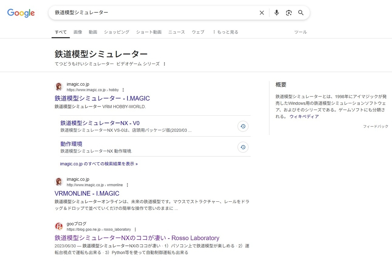Switch to the ウェブ tab
Image resolution: width=392 pixels, height=261 pixels.
pyautogui.click(x=198, y=32)
